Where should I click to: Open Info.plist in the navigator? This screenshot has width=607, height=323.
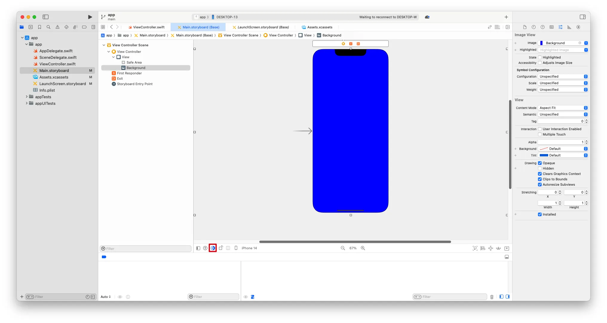[47, 90]
